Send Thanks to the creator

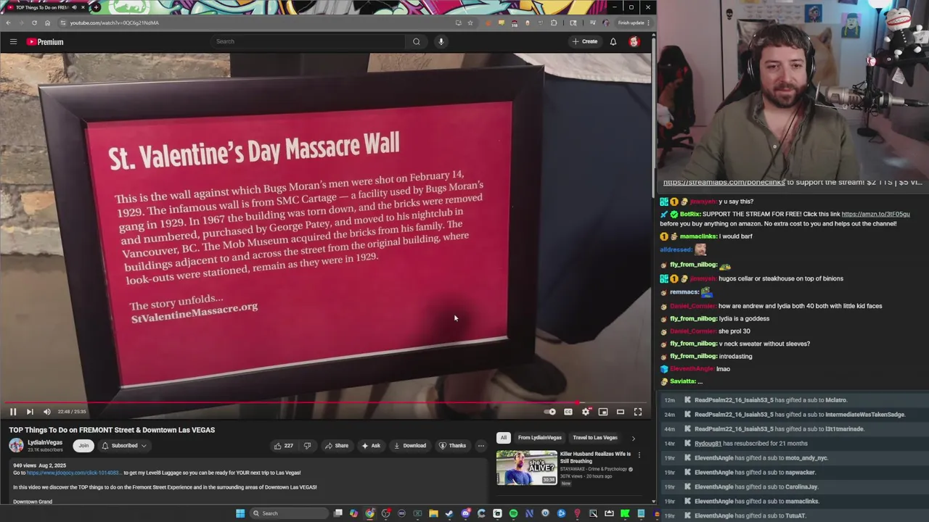(x=452, y=446)
